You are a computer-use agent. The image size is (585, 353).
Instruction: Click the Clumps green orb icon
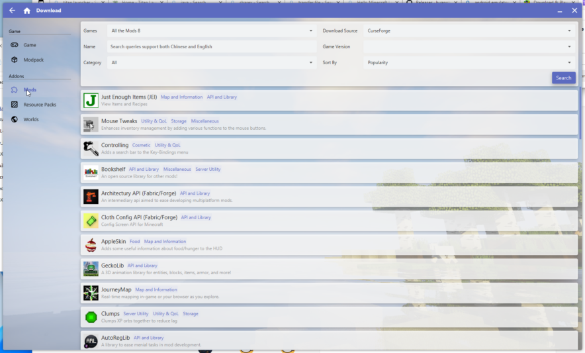[x=91, y=317]
